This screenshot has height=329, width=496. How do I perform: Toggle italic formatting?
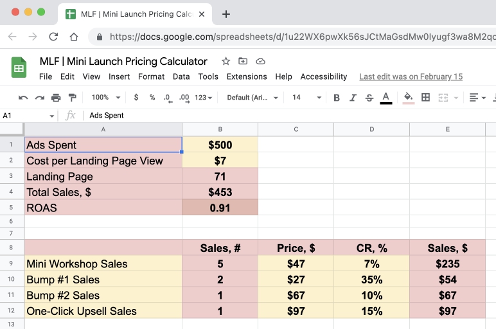pos(353,98)
